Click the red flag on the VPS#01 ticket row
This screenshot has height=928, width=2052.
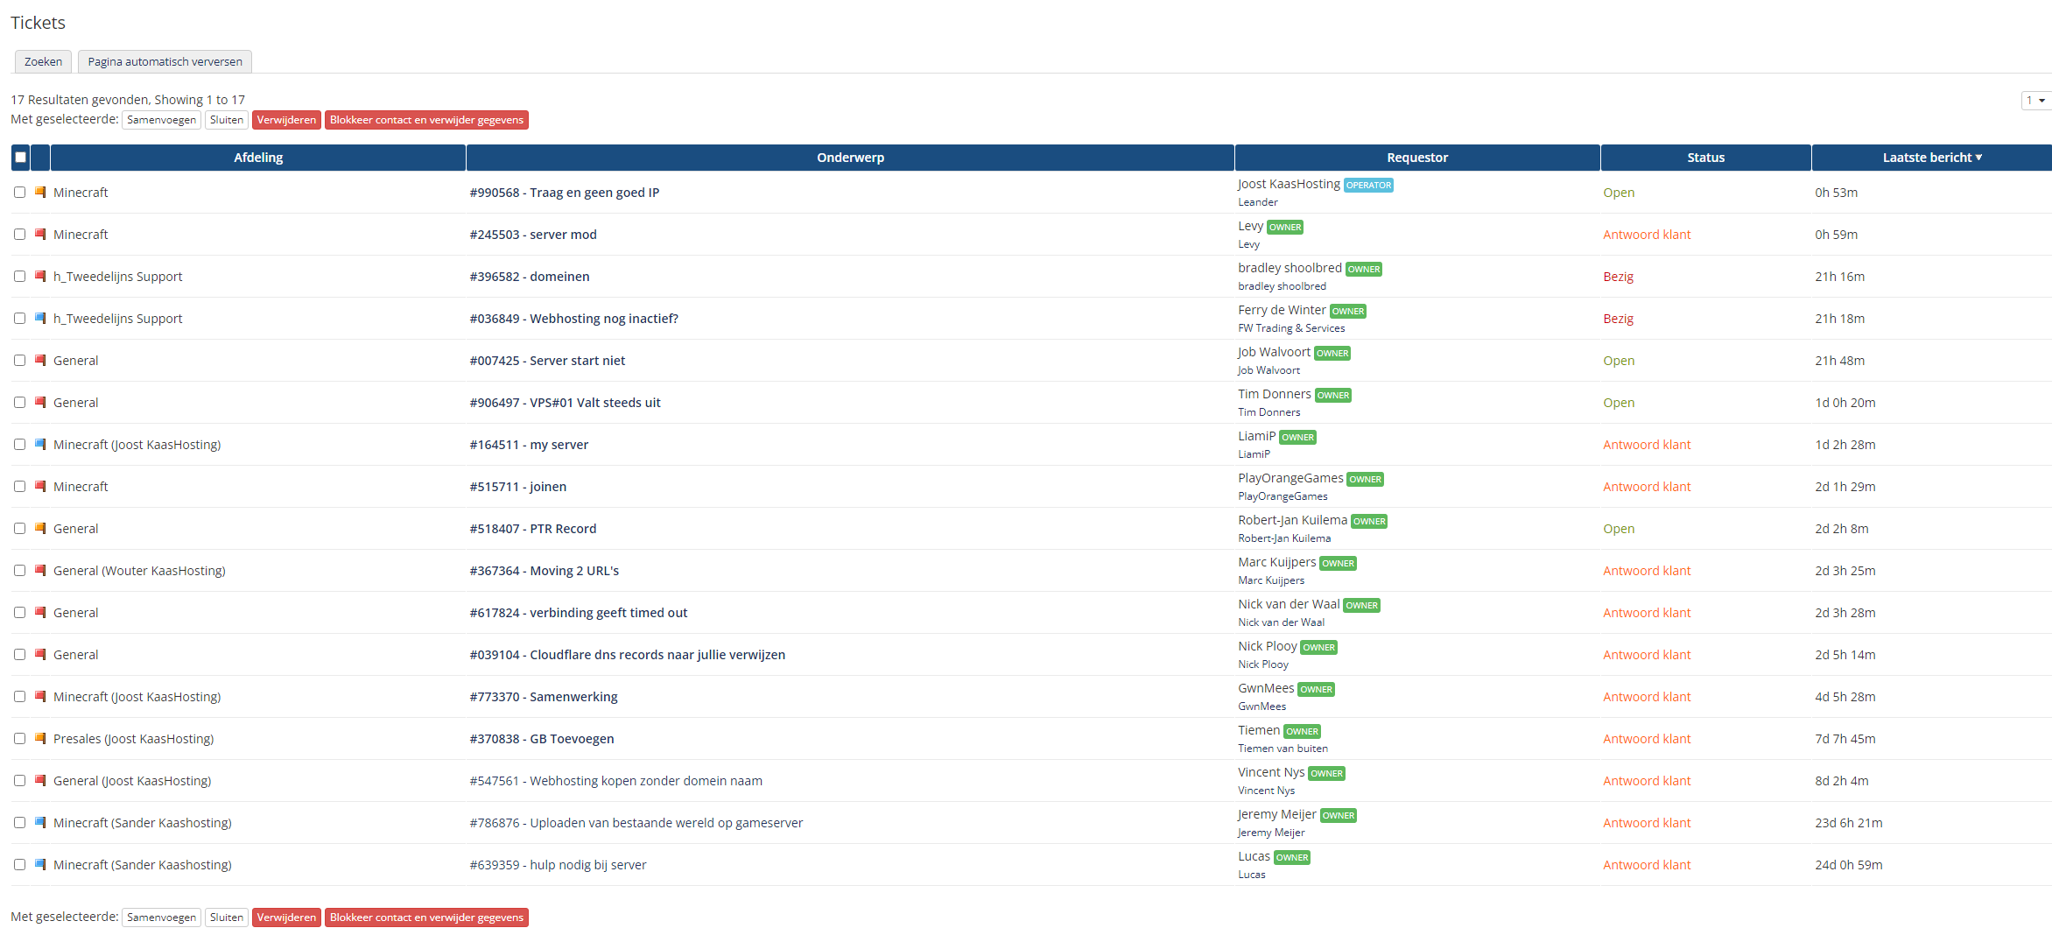pos(40,402)
